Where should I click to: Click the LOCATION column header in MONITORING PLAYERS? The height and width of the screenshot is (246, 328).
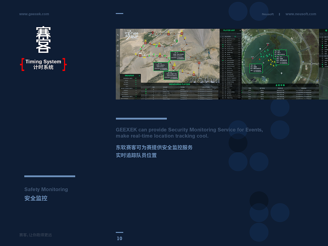click(206, 87)
